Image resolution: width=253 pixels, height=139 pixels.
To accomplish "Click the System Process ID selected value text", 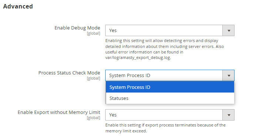I will pos(130,75).
